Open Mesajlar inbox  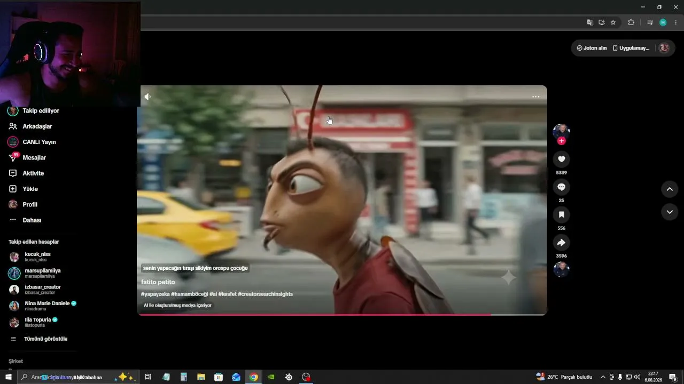tap(28, 158)
